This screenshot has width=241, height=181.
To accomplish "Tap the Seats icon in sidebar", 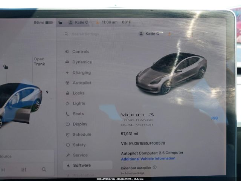I will [67, 114].
